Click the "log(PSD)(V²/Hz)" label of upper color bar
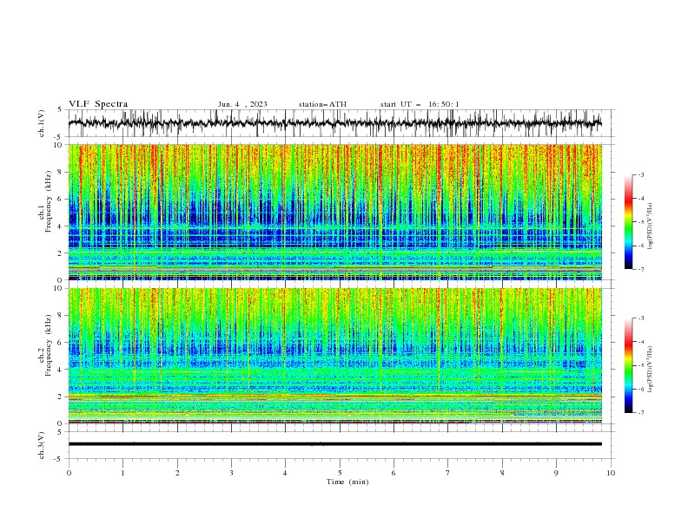The height and width of the screenshot is (531, 688). 650,226
